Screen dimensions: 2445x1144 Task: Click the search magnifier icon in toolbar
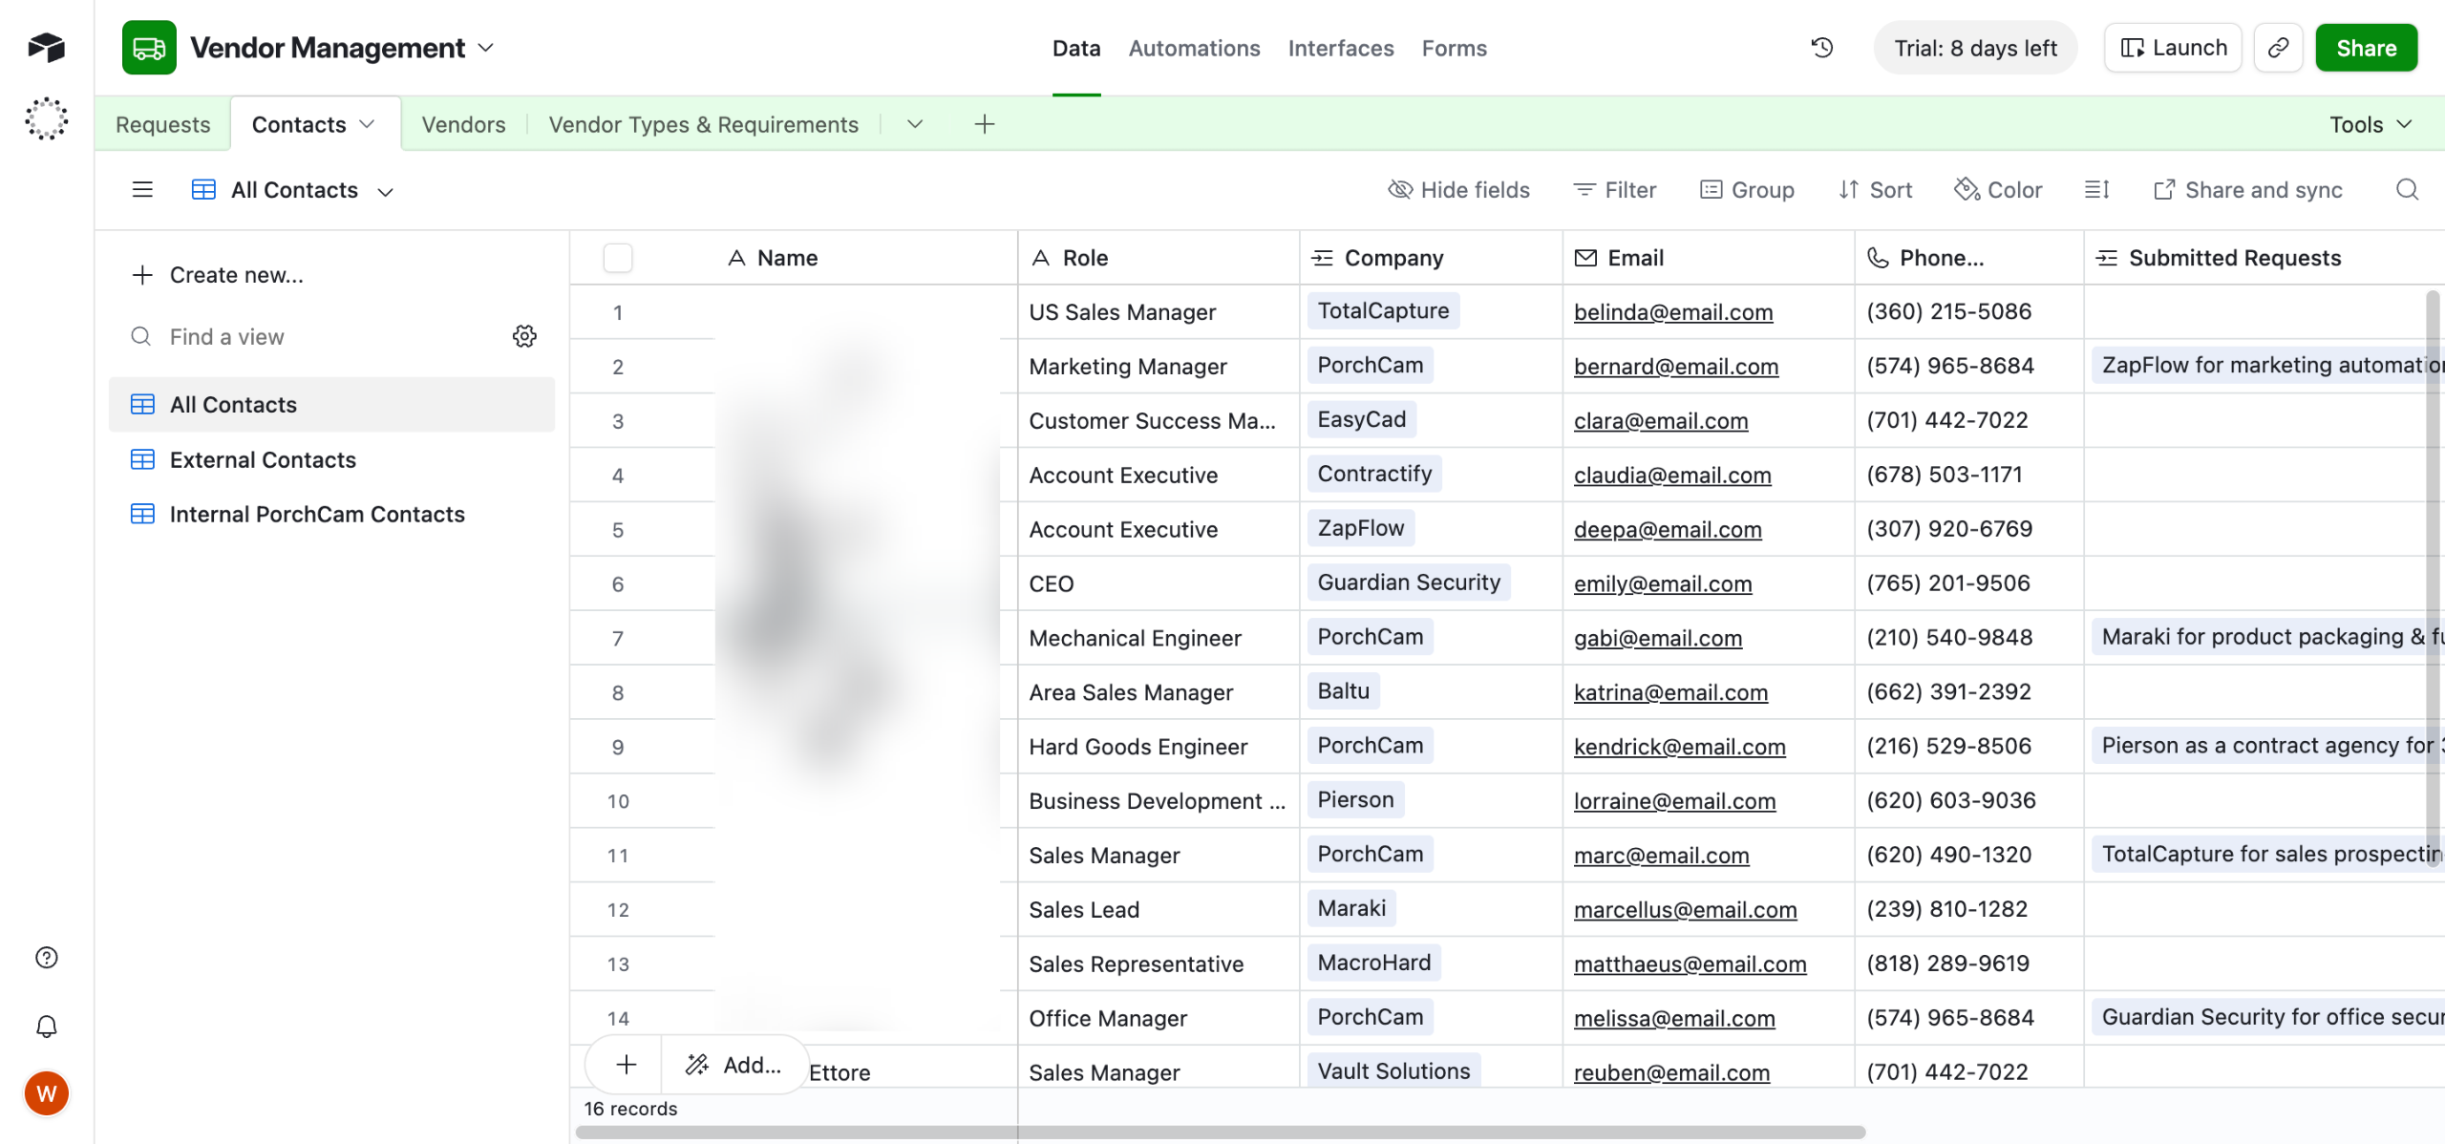2407,190
